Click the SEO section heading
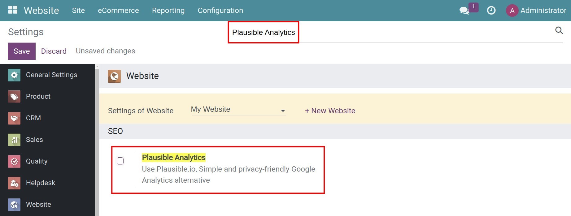571x216 pixels. click(x=116, y=131)
